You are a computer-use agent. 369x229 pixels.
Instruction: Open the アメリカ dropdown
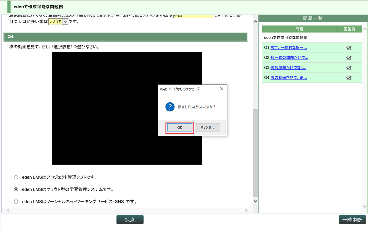coord(58,21)
